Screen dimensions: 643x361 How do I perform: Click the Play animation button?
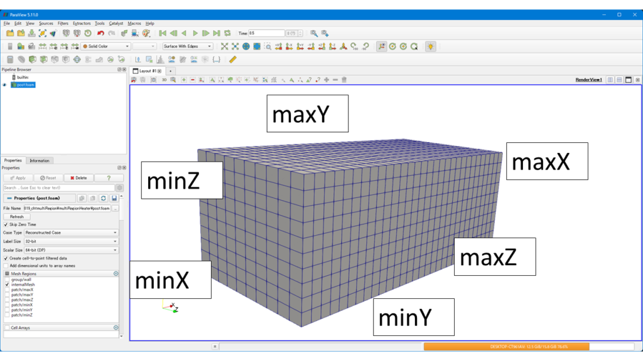coord(195,33)
